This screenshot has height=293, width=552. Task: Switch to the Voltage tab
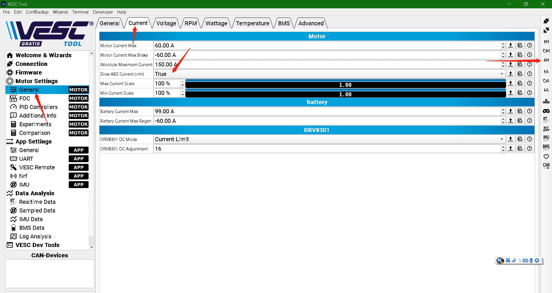tap(166, 23)
